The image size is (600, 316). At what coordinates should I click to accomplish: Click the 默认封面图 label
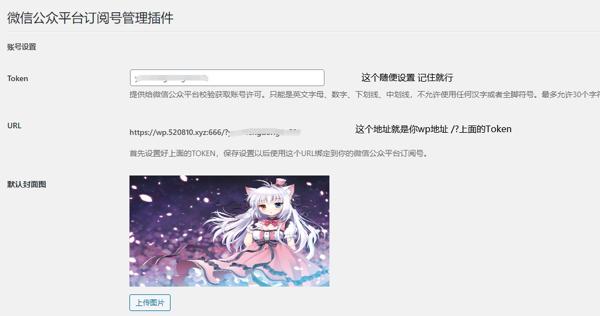[x=27, y=184]
